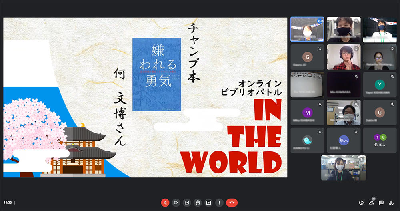Expand the tile showing 15 other participants
The width and height of the screenshot is (400, 211).
click(380, 140)
